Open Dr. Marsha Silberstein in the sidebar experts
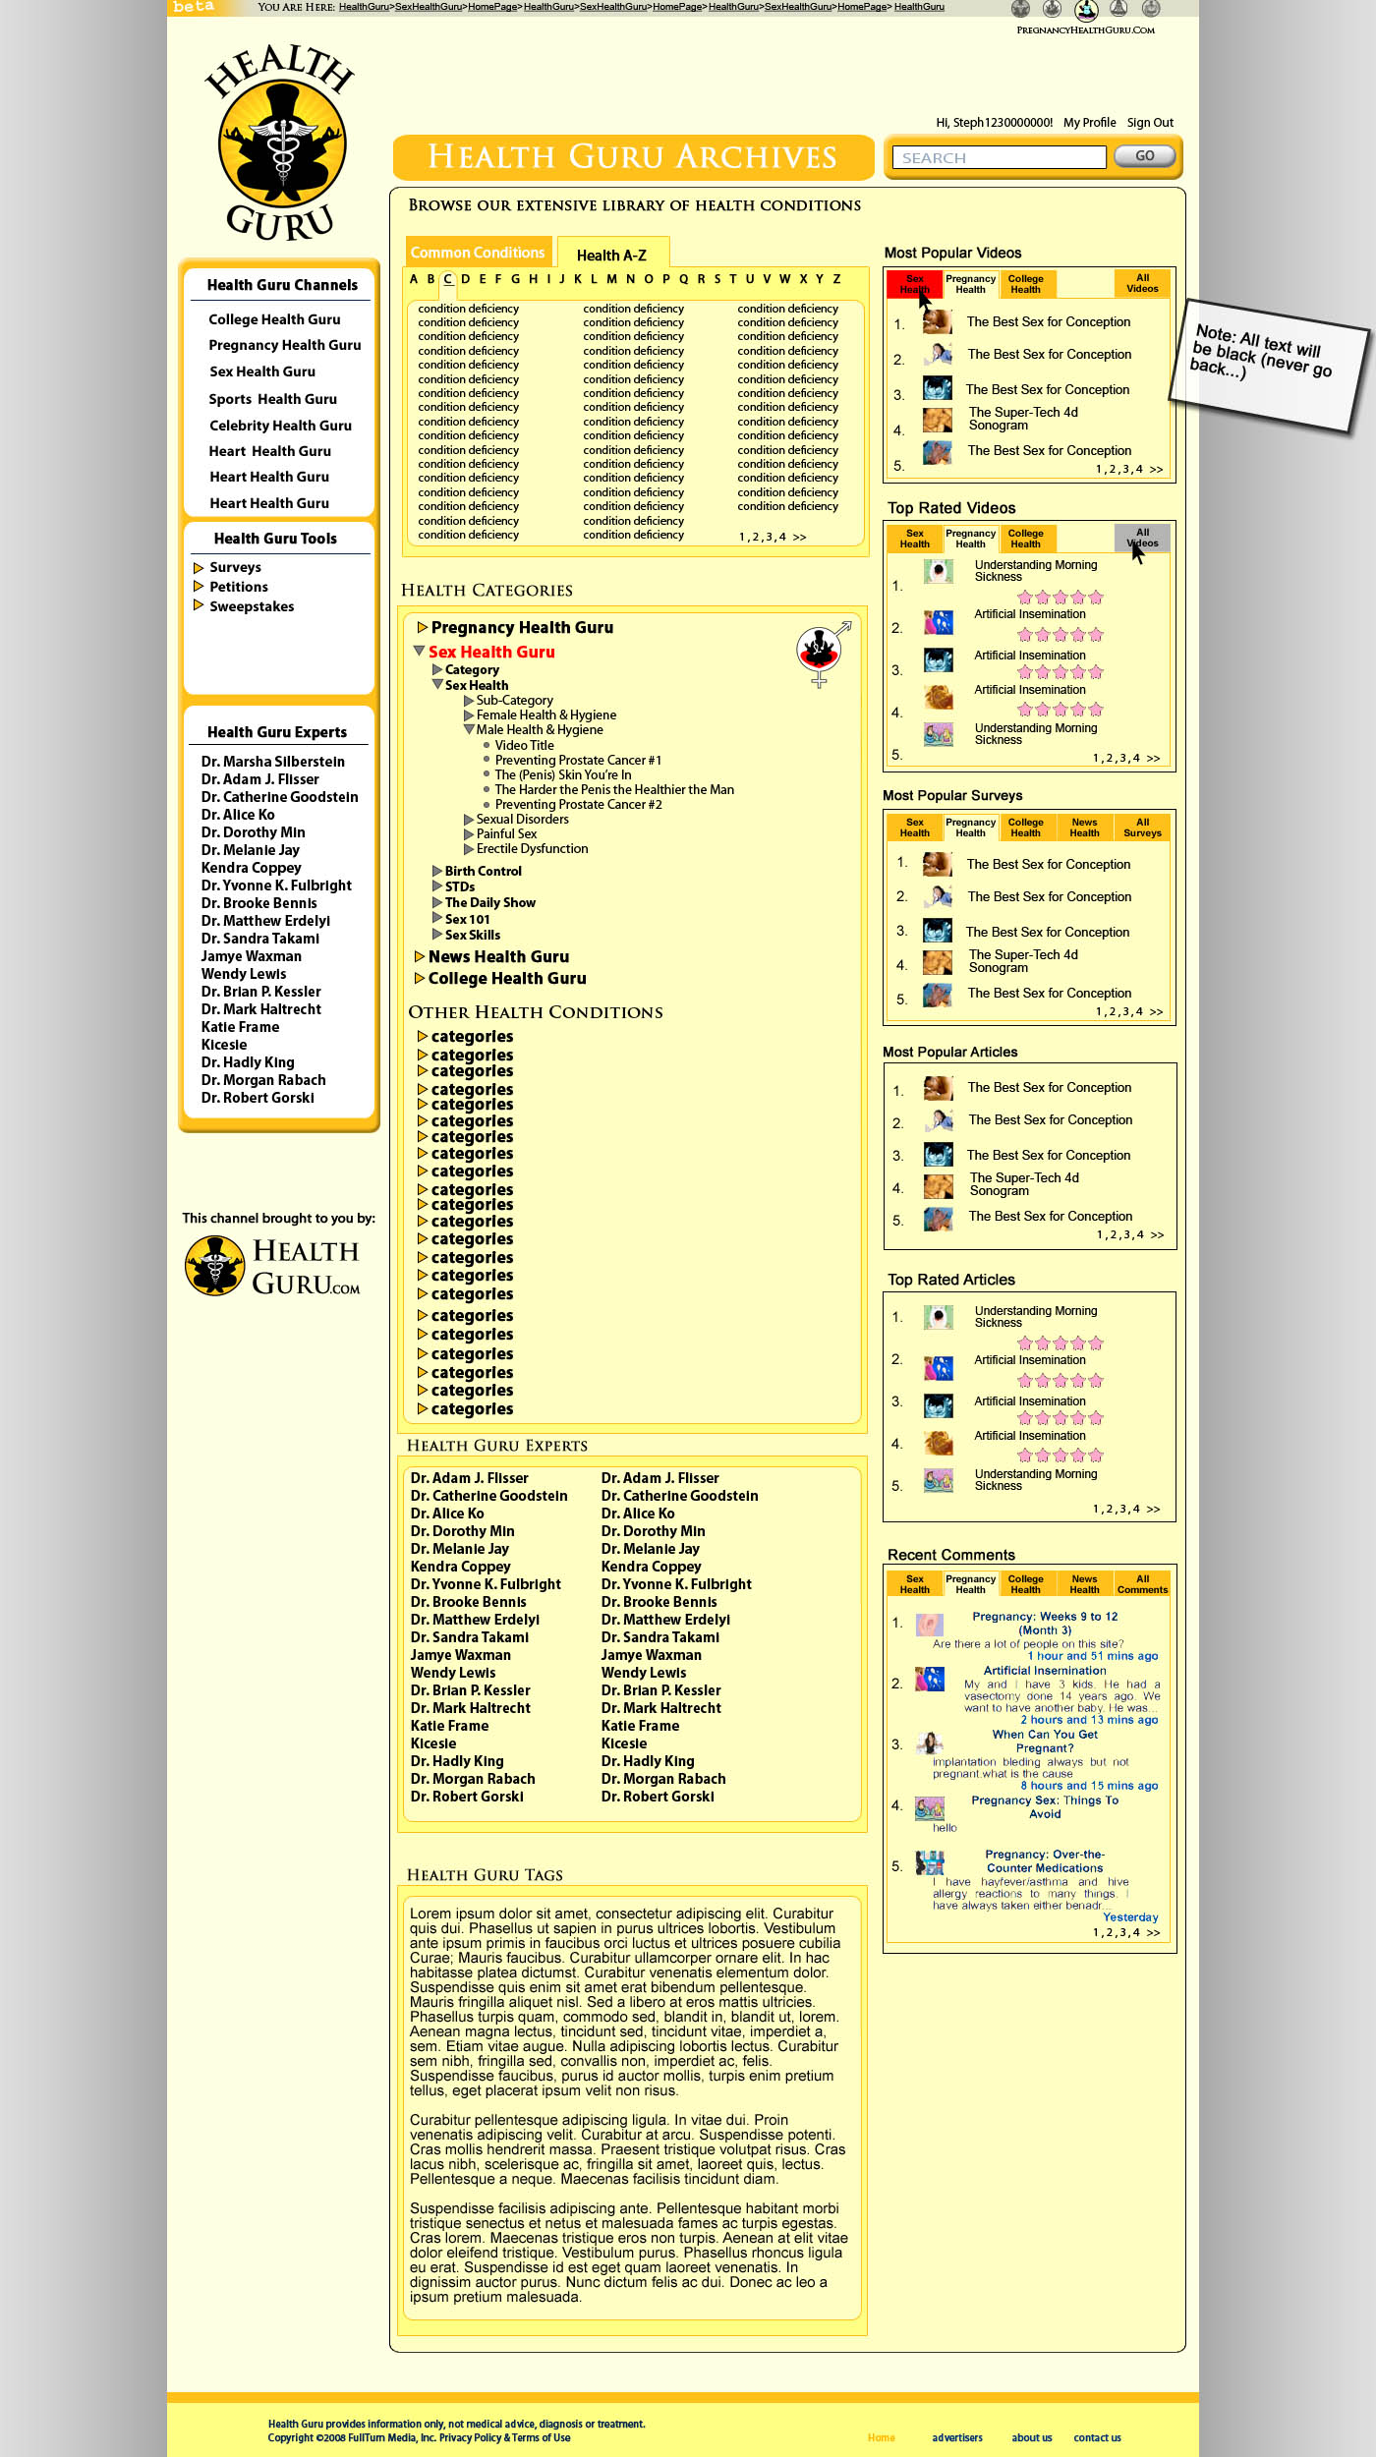Viewport: 1376px width, 2457px height. point(273,762)
